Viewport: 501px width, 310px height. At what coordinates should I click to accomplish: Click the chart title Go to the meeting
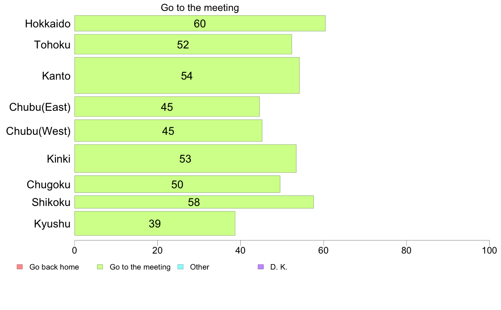click(200, 8)
